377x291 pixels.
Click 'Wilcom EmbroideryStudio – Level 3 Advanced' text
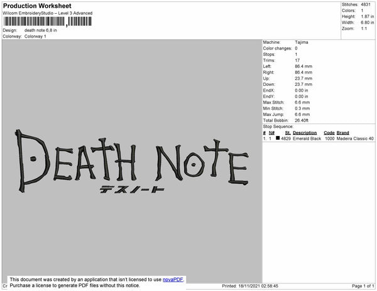tap(48, 13)
